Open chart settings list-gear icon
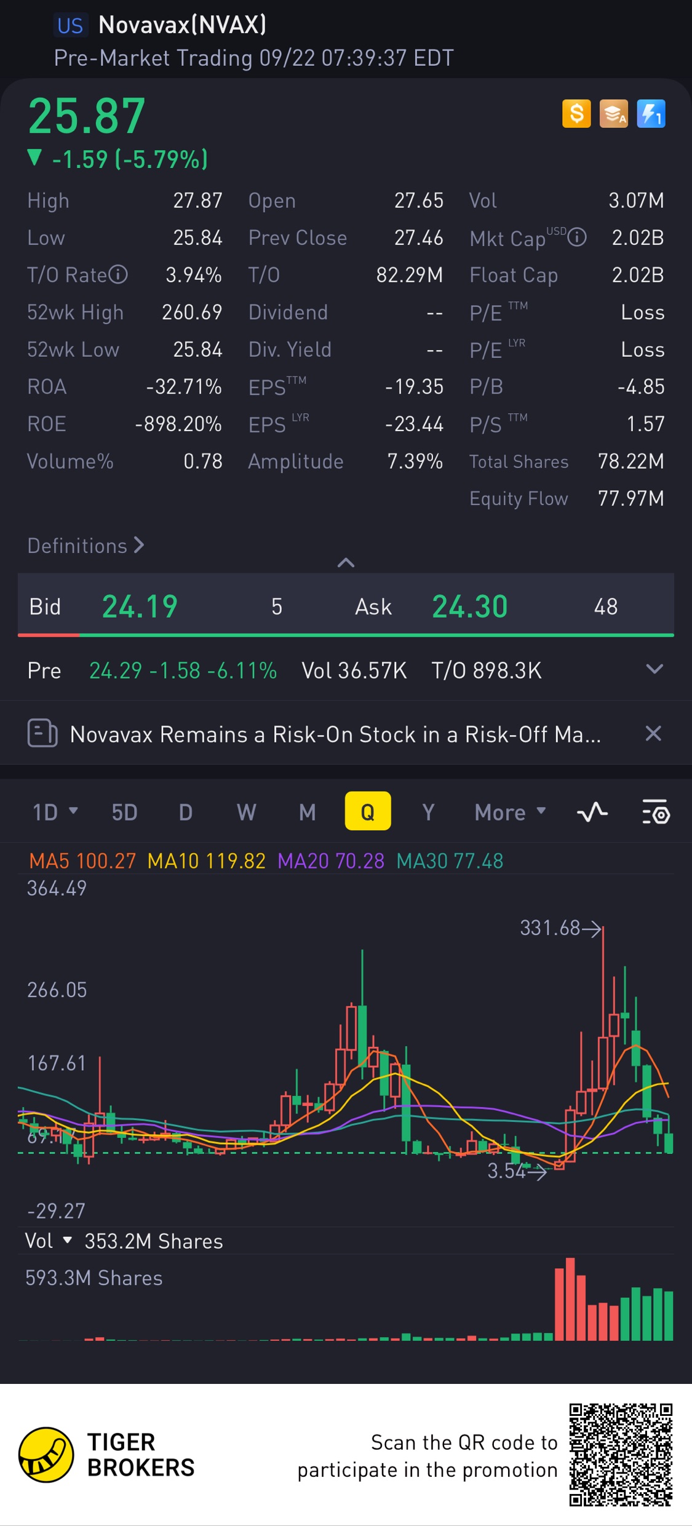The width and height of the screenshot is (692, 1526). (656, 812)
